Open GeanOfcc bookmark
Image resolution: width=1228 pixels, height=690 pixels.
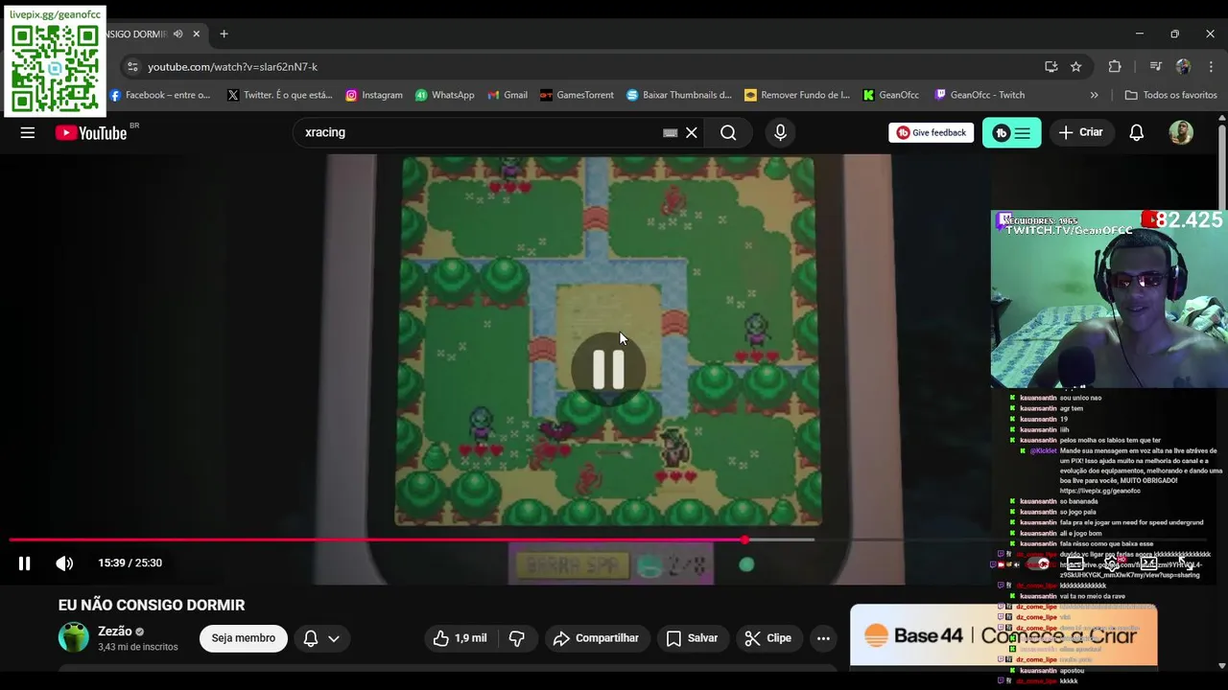pos(890,95)
